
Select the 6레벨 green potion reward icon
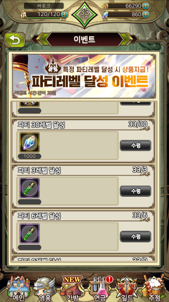(x=29, y=233)
